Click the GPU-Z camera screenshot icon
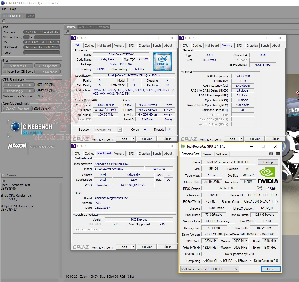 tap(271, 154)
